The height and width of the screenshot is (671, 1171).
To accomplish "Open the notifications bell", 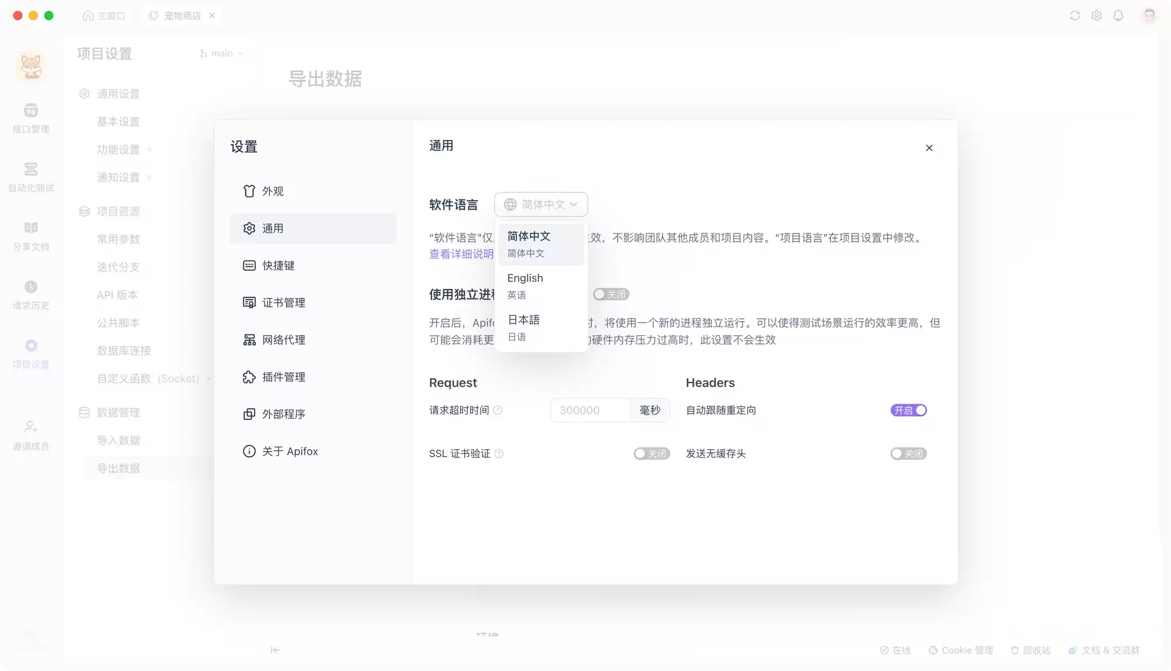I will tap(1118, 16).
